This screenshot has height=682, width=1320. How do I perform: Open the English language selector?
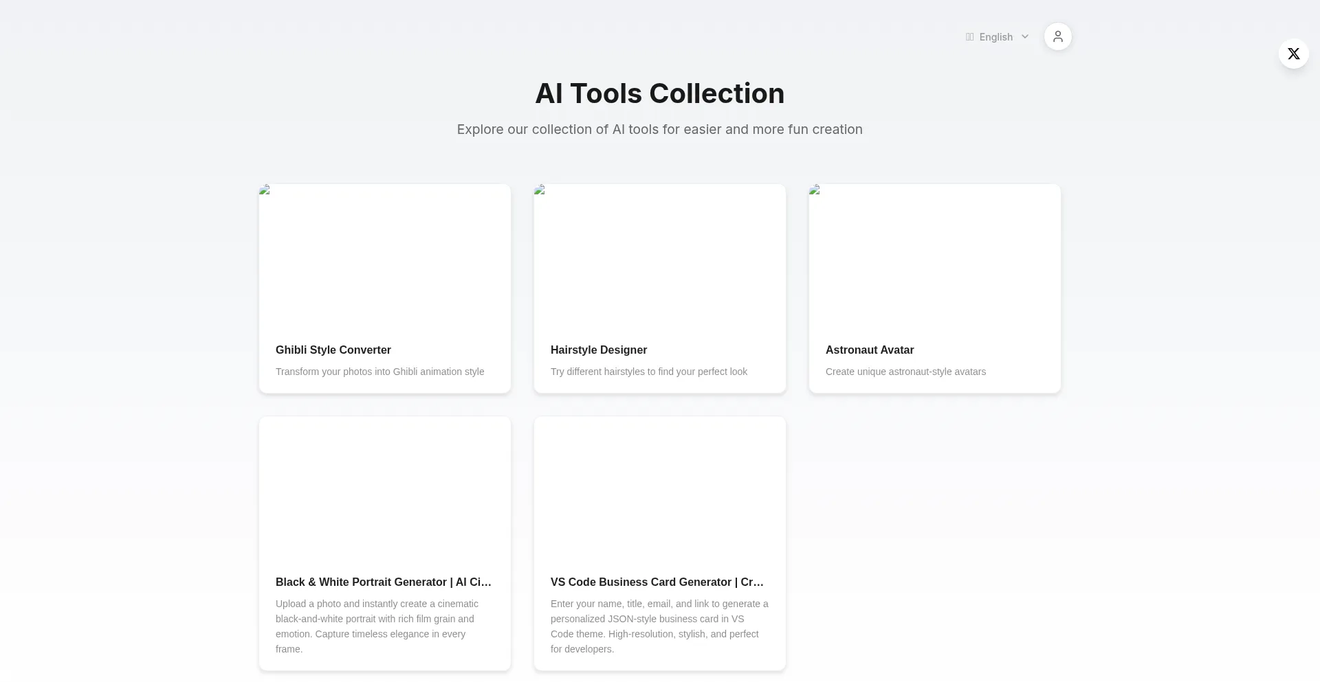pyautogui.click(x=995, y=37)
